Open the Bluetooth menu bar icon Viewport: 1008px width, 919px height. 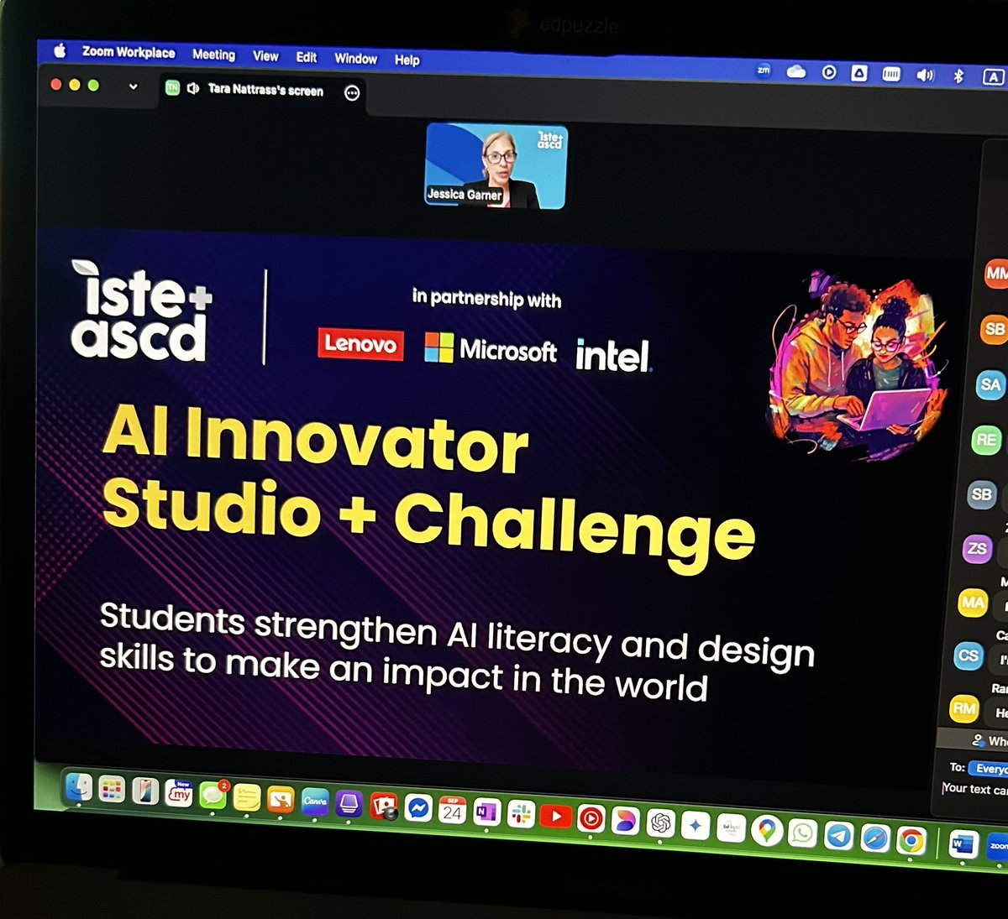point(958,76)
